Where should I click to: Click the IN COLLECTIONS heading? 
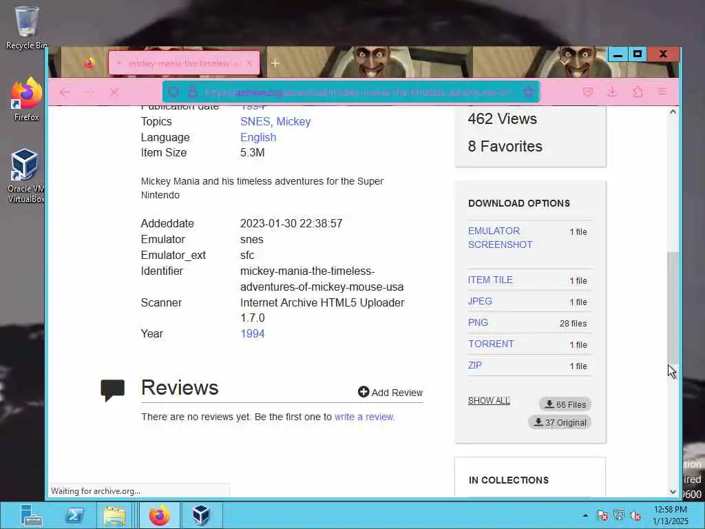(509, 480)
